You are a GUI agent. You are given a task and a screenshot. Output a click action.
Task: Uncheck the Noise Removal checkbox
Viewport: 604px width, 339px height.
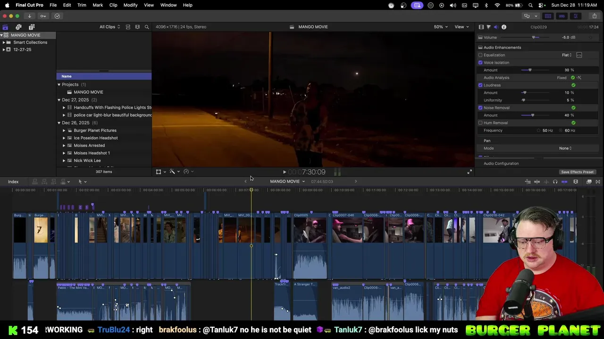point(480,108)
